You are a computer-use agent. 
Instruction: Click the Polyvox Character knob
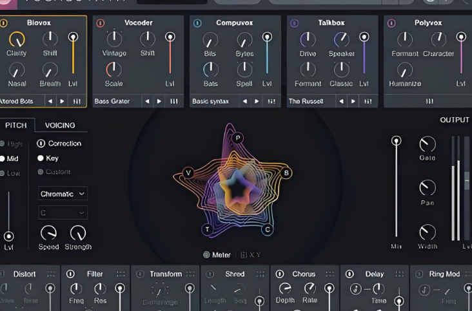[x=438, y=39]
